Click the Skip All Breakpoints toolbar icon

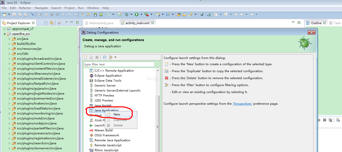33,15
